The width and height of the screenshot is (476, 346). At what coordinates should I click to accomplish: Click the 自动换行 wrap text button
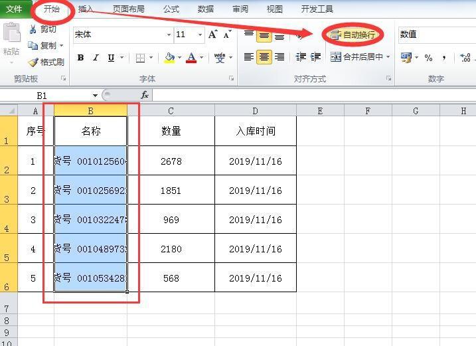click(x=353, y=35)
